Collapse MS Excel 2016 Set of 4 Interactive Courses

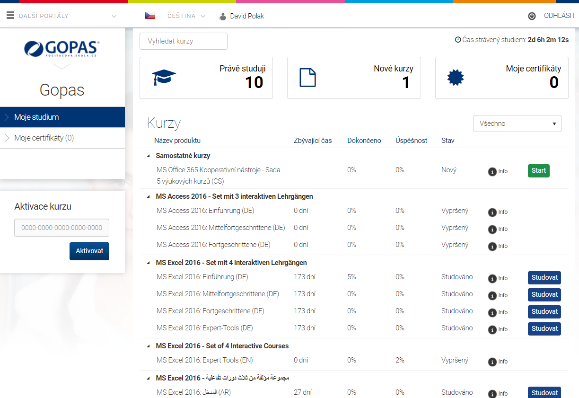(x=148, y=346)
